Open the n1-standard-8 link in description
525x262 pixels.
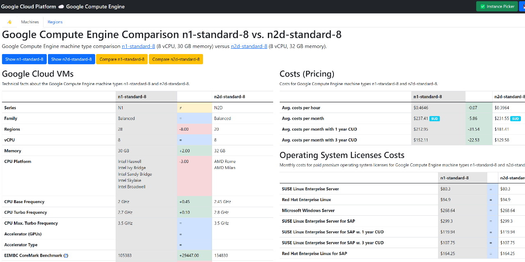click(138, 46)
